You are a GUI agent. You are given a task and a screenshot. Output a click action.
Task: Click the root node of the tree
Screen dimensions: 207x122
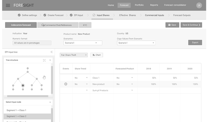click(x=28, y=68)
